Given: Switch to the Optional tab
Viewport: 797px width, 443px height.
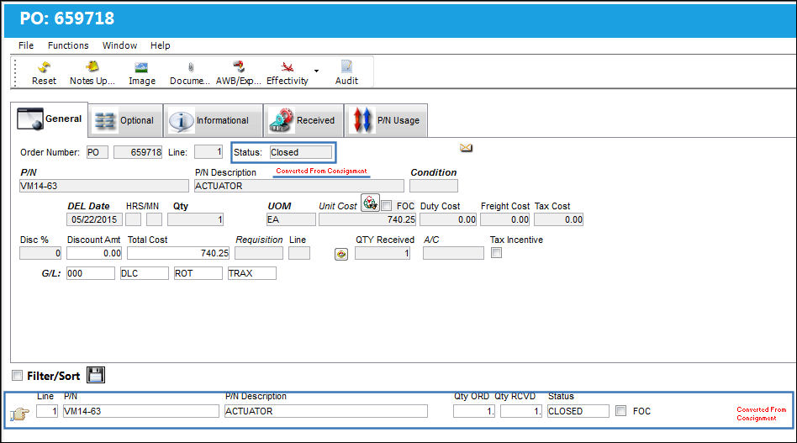Looking at the screenshot, I should [125, 120].
